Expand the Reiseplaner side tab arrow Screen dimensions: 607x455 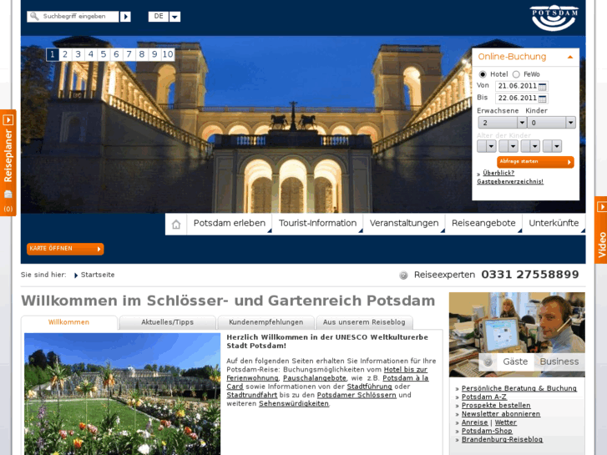pyautogui.click(x=8, y=120)
